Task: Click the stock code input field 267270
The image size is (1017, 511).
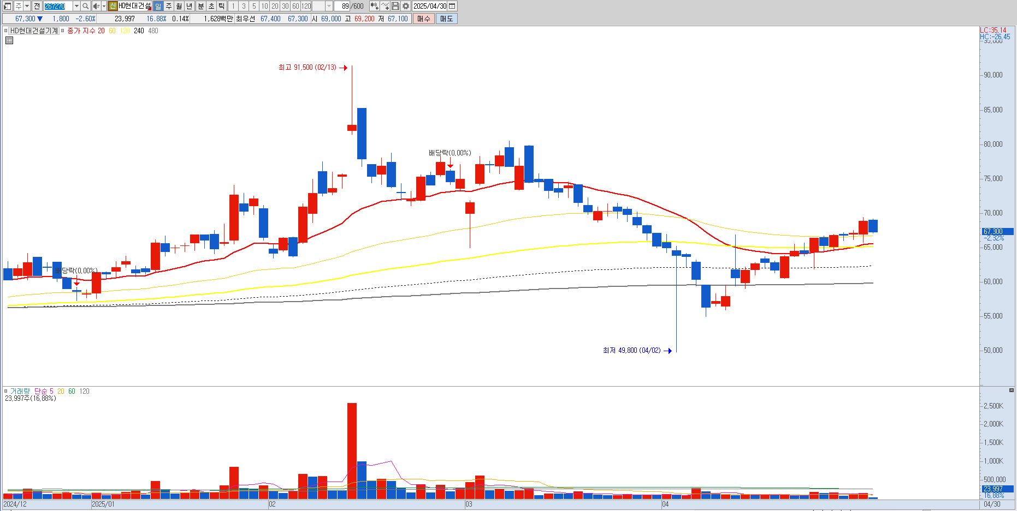Action: click(57, 6)
